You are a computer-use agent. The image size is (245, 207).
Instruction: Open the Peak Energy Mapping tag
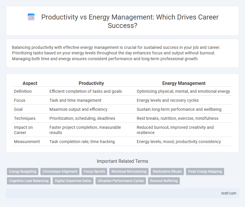pyautogui.click(x=205, y=172)
